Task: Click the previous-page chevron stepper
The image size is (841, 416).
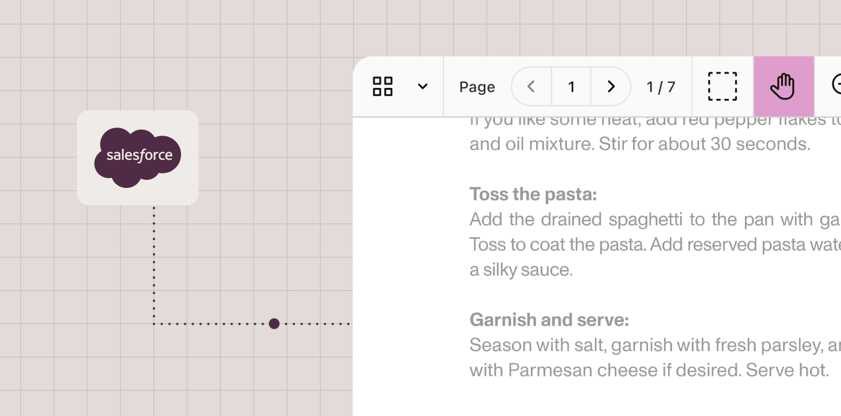Action: (530, 87)
